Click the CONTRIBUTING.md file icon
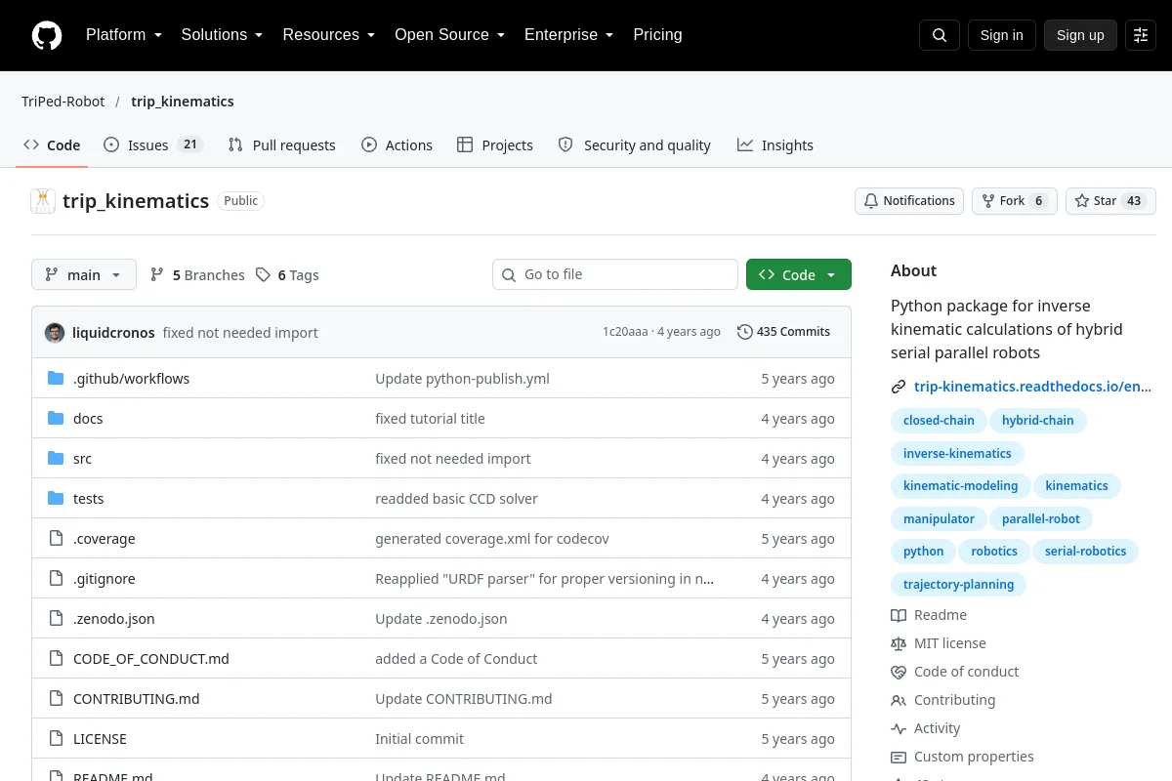 click(x=56, y=698)
